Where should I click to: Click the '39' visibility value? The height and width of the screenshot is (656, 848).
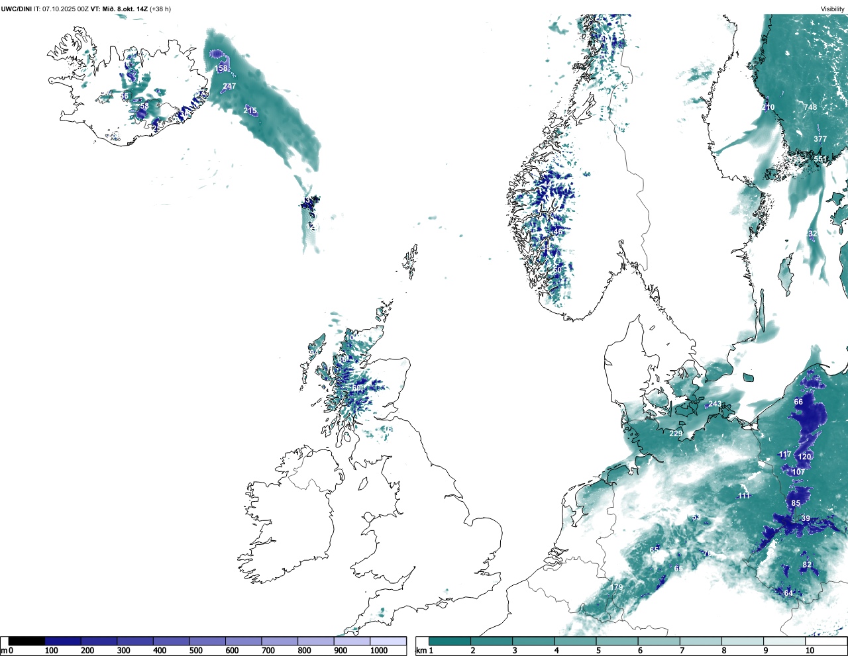(x=806, y=518)
